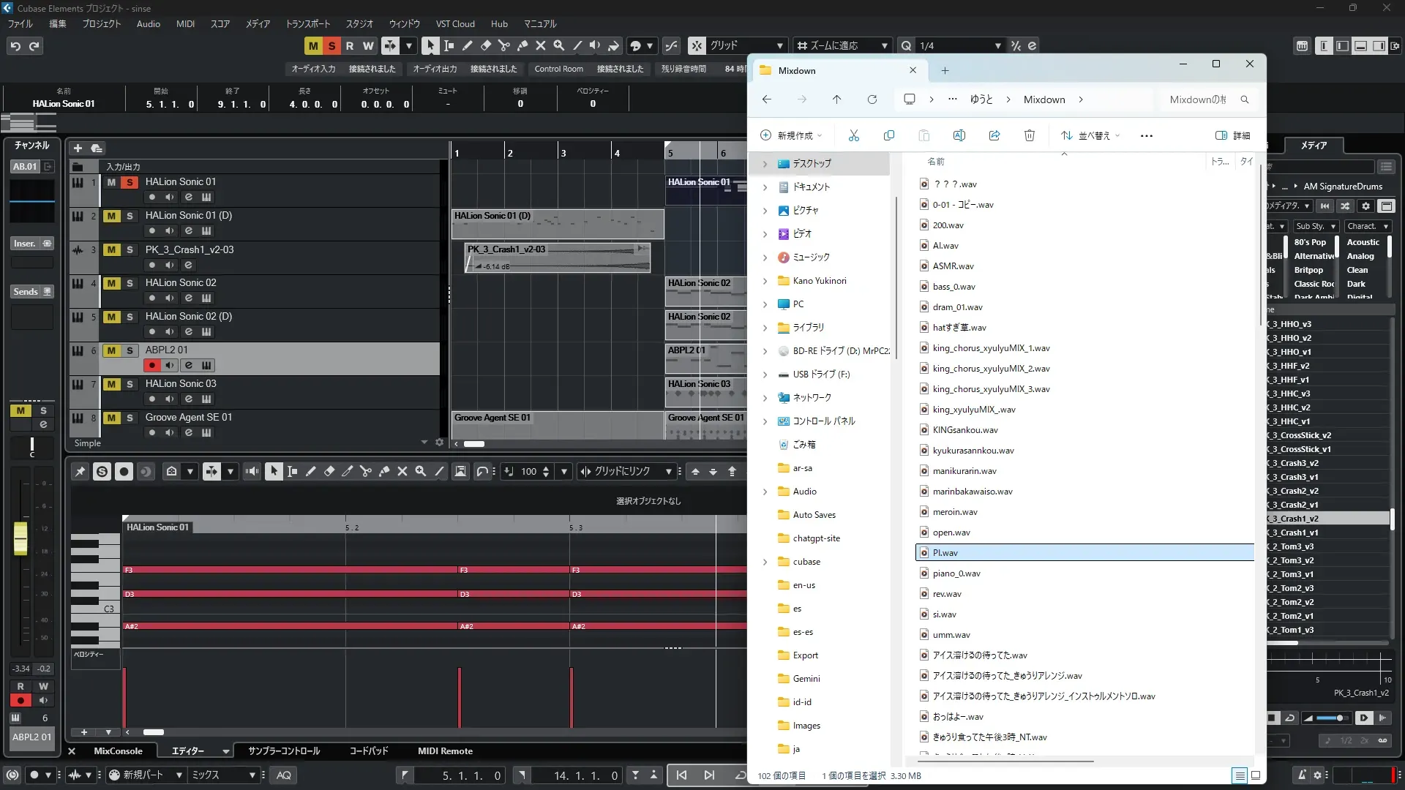Select the Scissors (Split) tool in top toolbar

point(504,45)
